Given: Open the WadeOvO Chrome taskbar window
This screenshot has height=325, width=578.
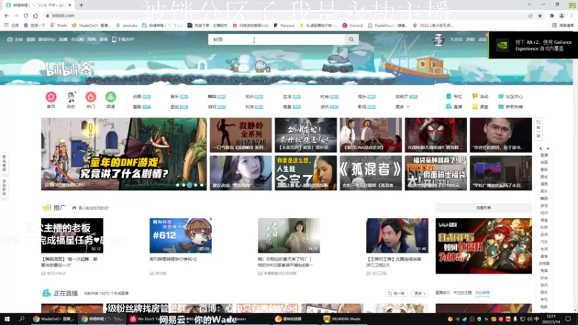Looking at the screenshot, I should pyautogui.click(x=53, y=319).
